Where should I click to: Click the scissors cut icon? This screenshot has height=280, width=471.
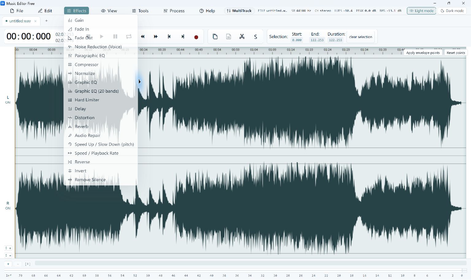(x=242, y=37)
